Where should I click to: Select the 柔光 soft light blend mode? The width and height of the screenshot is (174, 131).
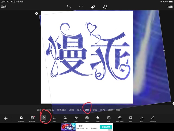(102, 110)
